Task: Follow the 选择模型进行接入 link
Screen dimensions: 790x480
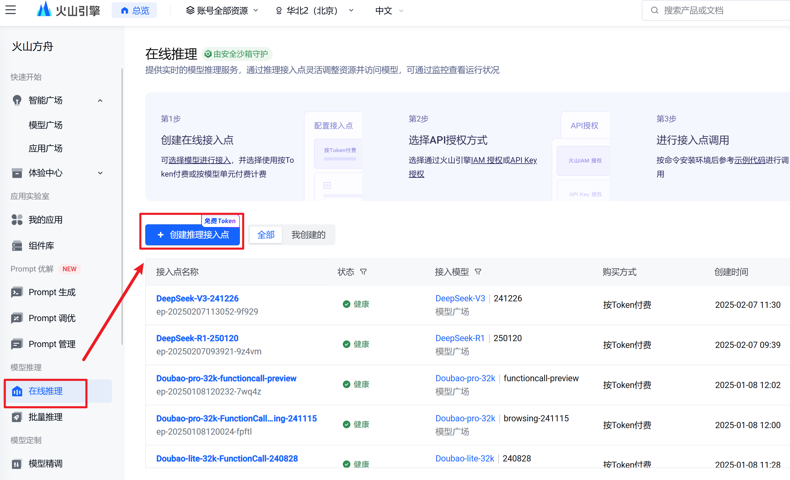Action: [x=200, y=160]
